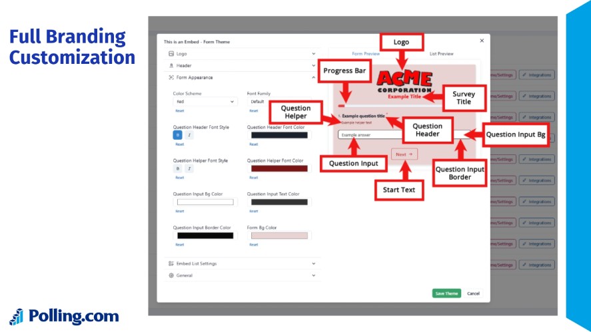
Task: Open the Color Scheme dropdown
Action: [x=205, y=102]
